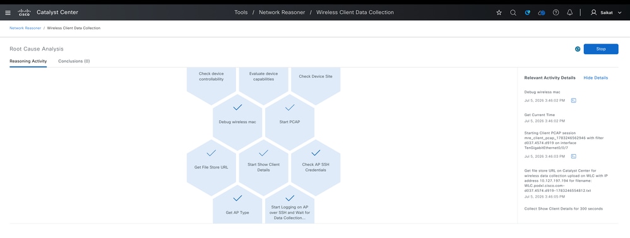Click 'Collect Show Client Details for 300 seconds'
630x238 pixels.
pos(563,209)
